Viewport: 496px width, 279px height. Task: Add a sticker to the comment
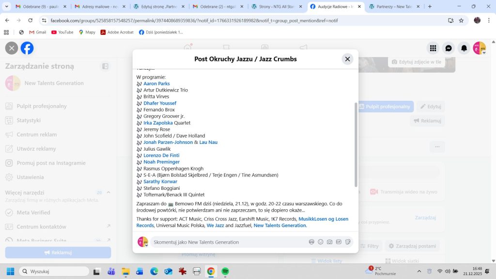point(348,242)
